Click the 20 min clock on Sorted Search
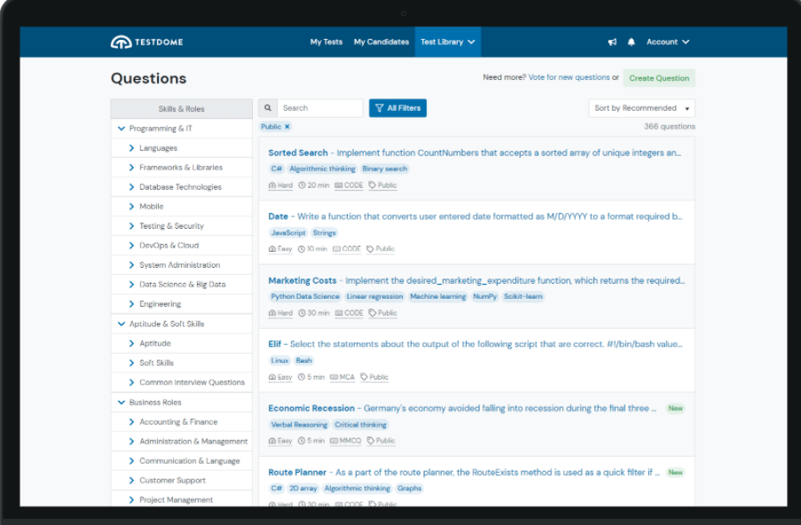The width and height of the screenshot is (801, 525). pos(302,185)
